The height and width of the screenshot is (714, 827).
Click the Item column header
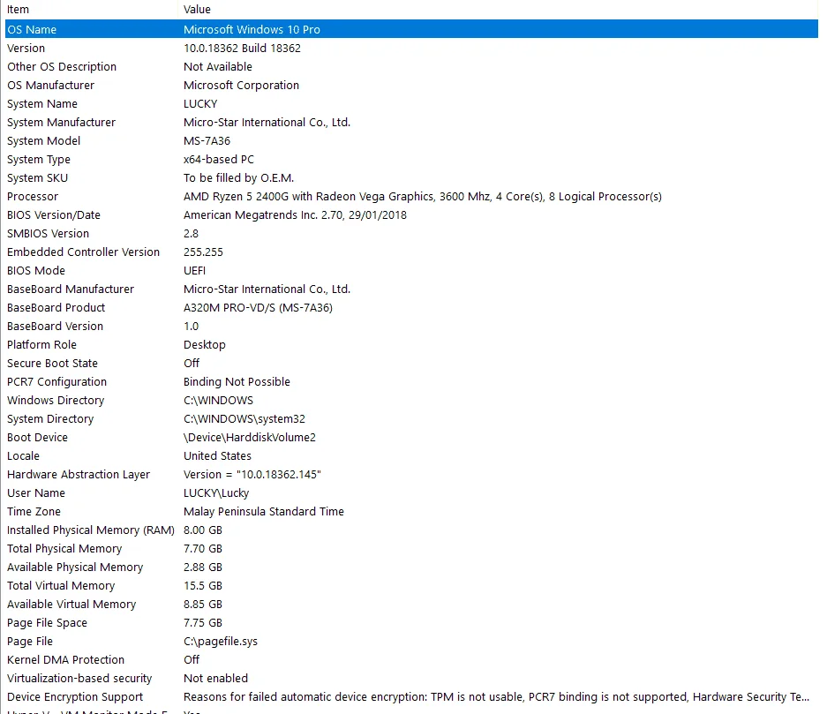coord(90,10)
